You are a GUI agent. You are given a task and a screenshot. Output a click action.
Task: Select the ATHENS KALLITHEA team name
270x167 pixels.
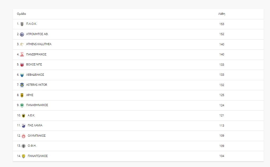coord(39,44)
